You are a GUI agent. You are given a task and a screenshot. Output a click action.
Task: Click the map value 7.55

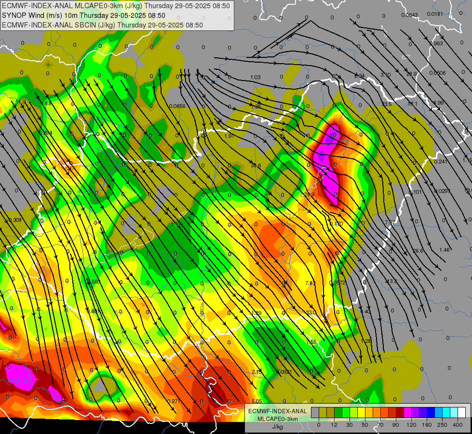coord(311,342)
